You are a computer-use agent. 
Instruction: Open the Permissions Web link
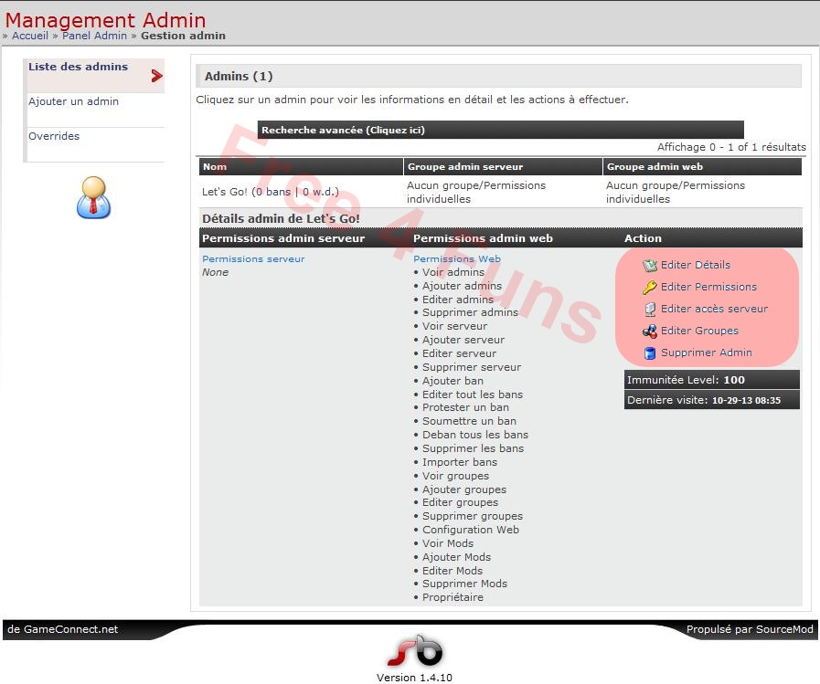[x=456, y=258]
